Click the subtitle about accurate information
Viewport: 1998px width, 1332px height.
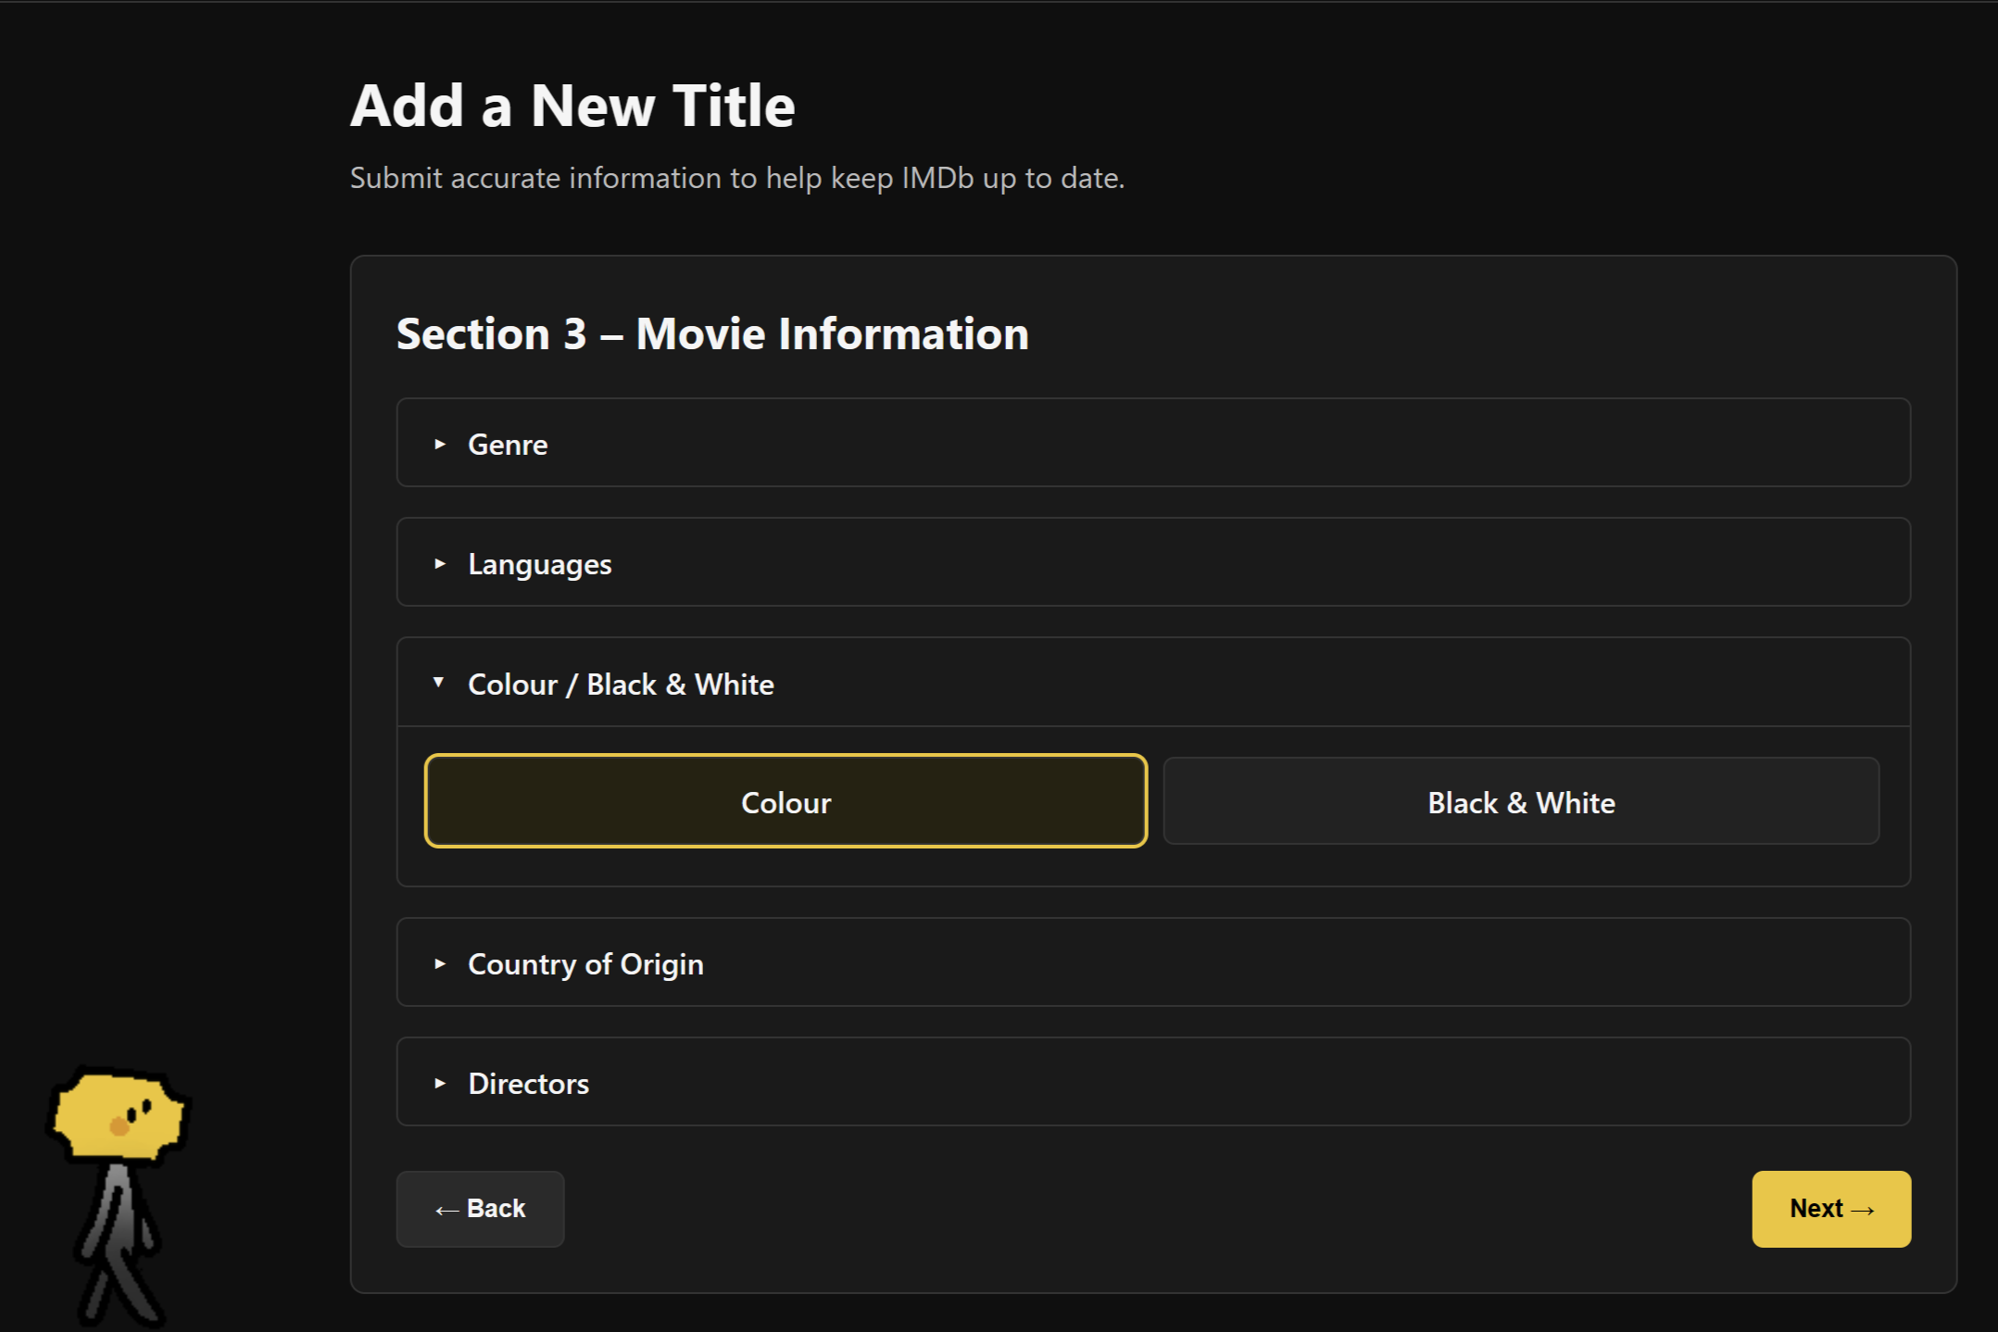[736, 178]
